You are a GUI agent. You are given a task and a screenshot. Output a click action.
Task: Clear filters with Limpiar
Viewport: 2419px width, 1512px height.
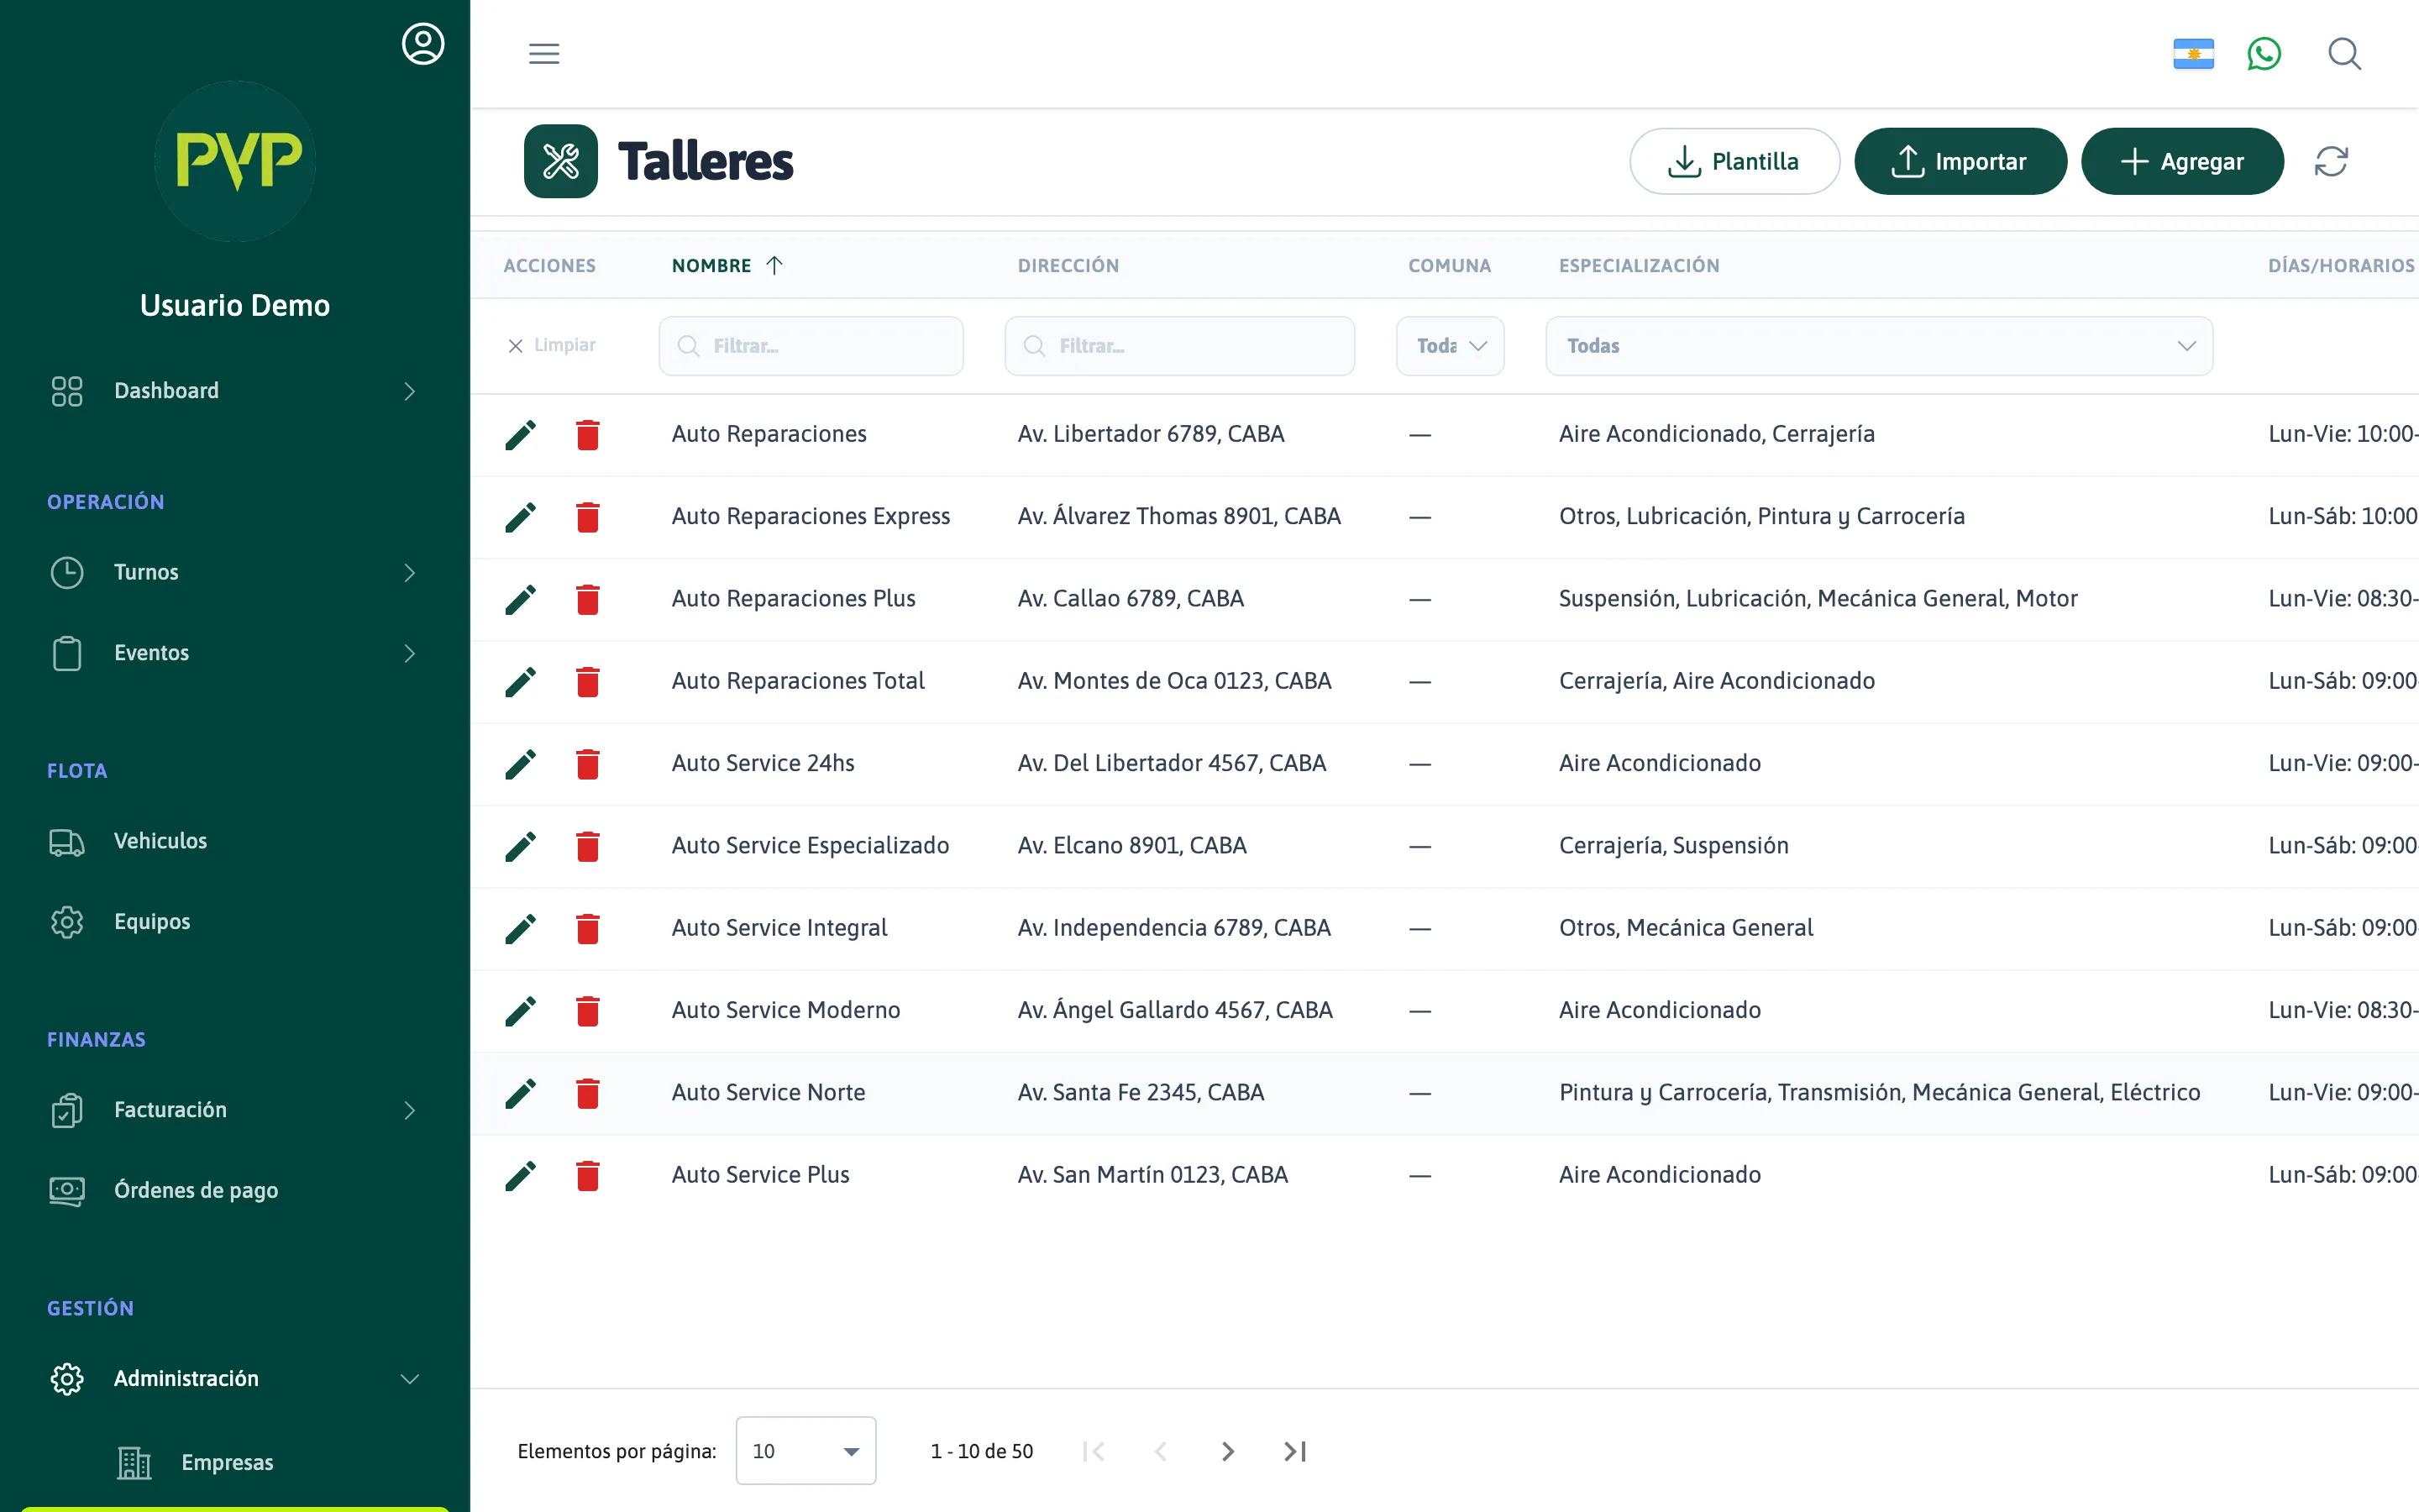(x=551, y=345)
